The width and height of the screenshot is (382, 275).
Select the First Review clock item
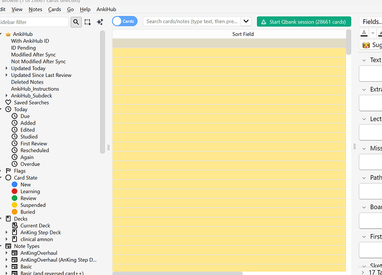pos(14,143)
